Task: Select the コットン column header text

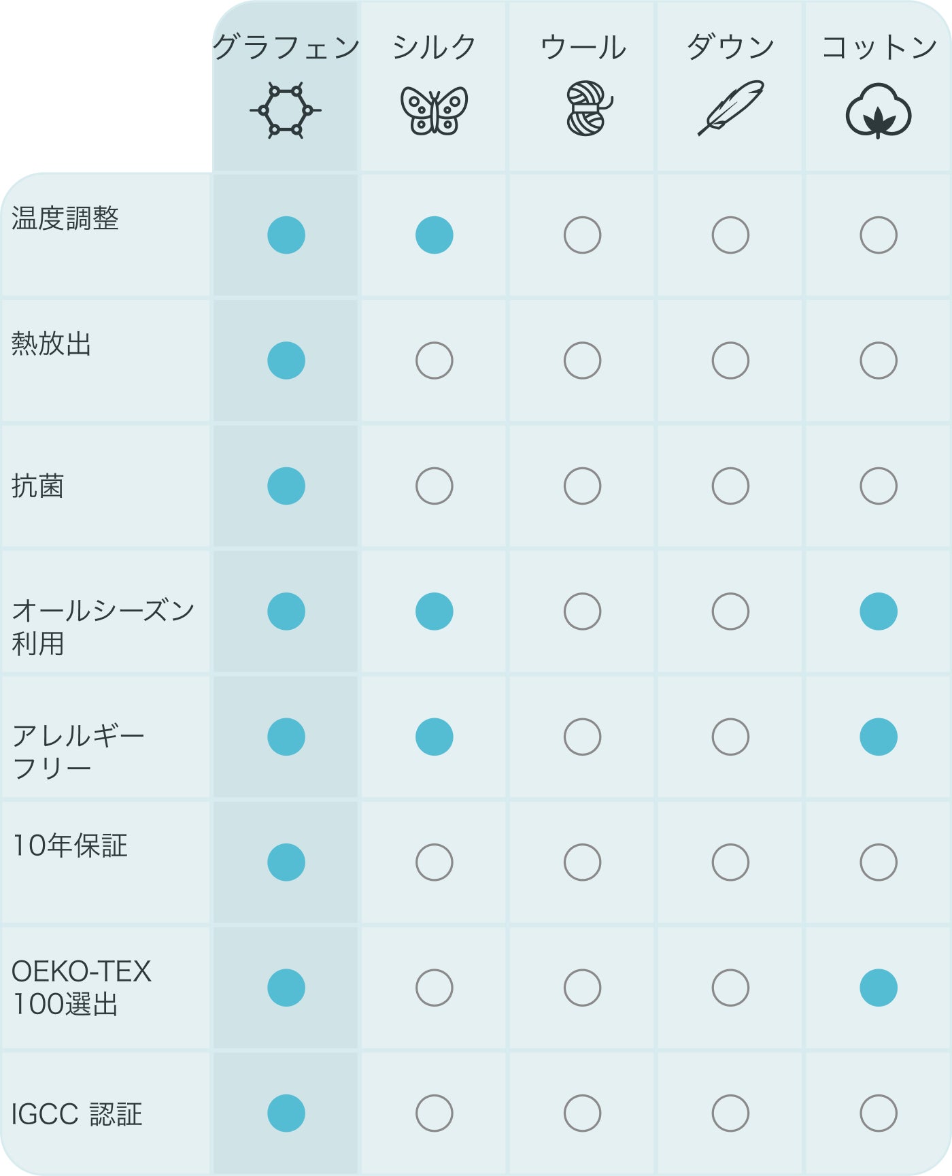Action: point(879,48)
